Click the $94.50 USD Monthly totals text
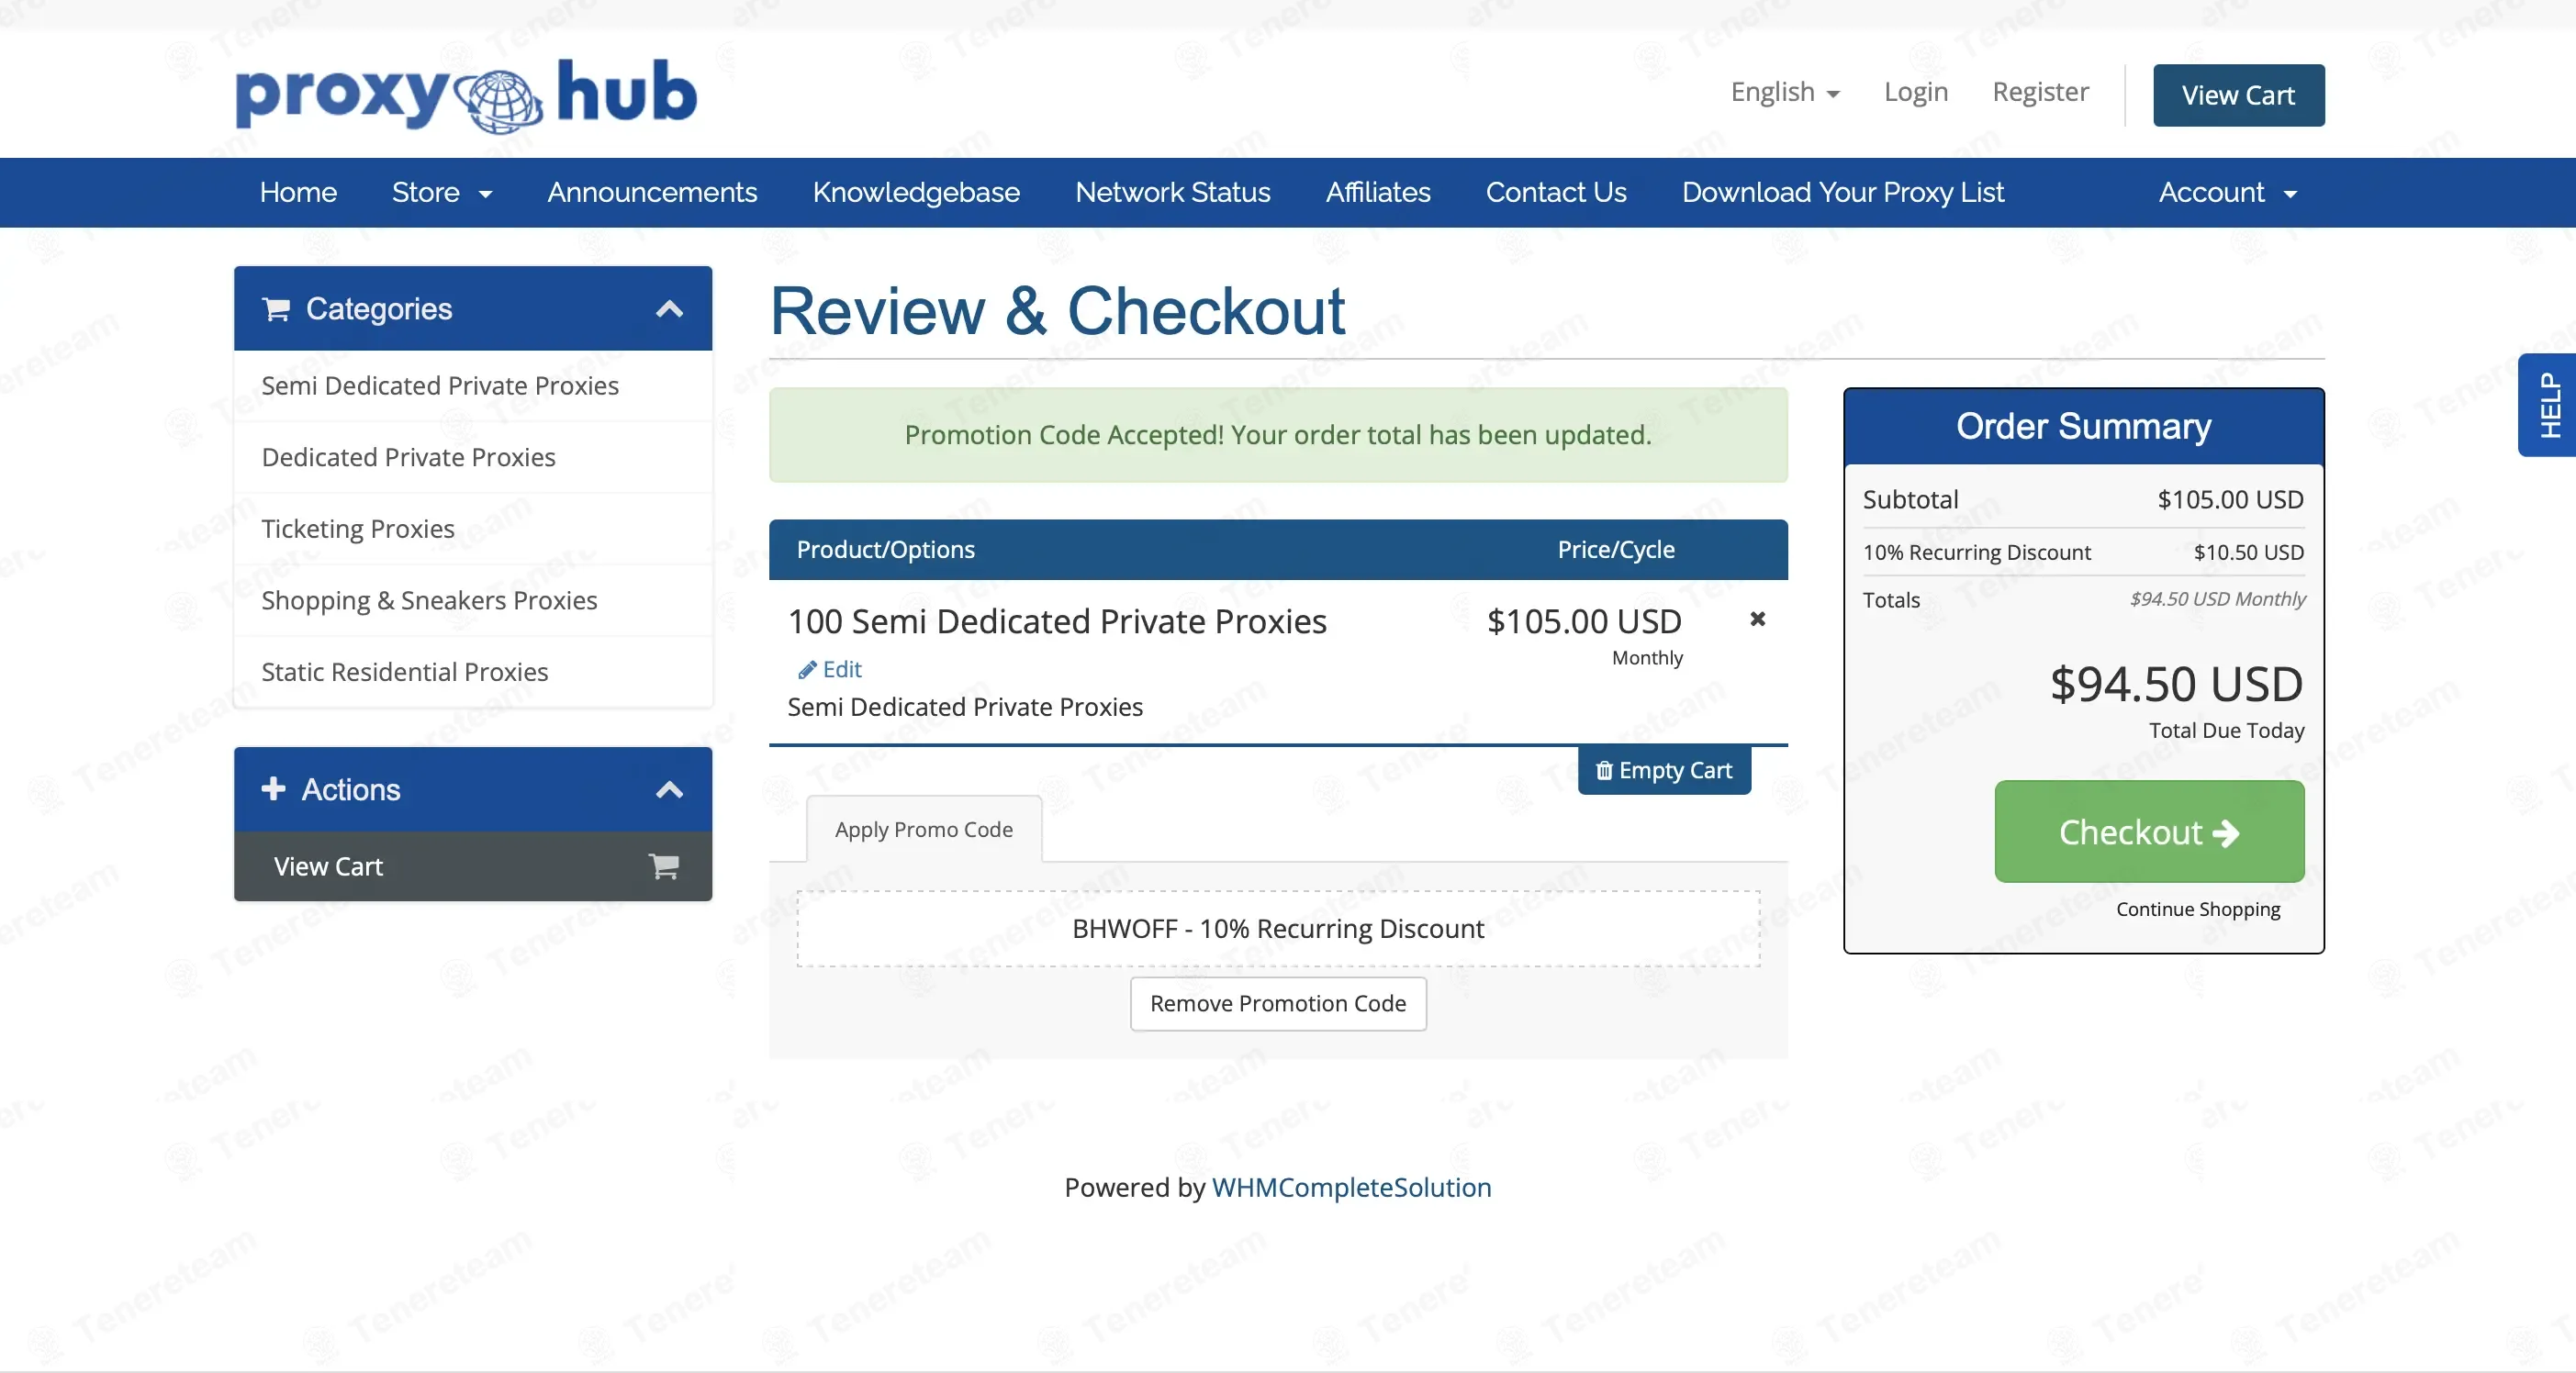Screen dimensions: 2576x1373 [x=2217, y=599]
